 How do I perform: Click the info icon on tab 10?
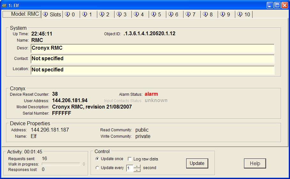pyautogui.click(x=240, y=14)
